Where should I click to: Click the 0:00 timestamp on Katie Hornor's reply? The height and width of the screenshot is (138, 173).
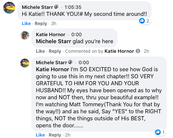coord(77,35)
